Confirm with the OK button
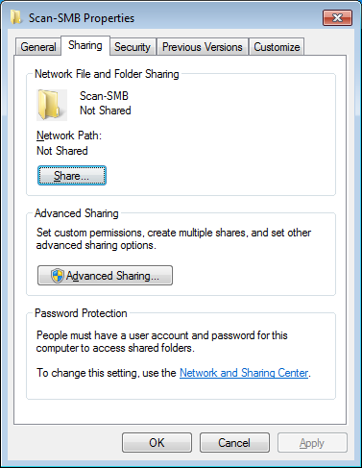The image size is (362, 468). [x=157, y=443]
